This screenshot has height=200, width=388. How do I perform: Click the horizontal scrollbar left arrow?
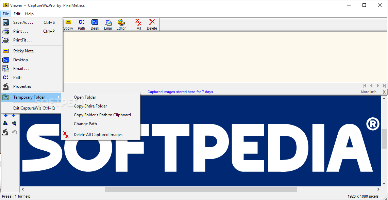click(23, 189)
